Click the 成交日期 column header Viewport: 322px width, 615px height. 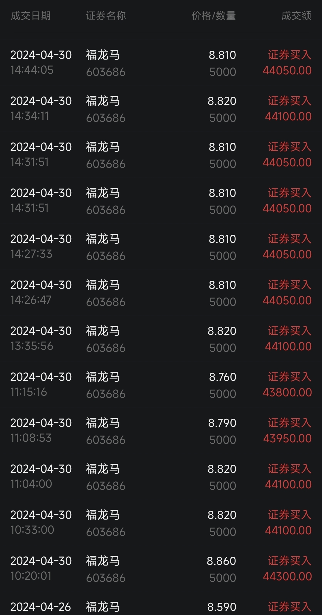[x=30, y=16]
